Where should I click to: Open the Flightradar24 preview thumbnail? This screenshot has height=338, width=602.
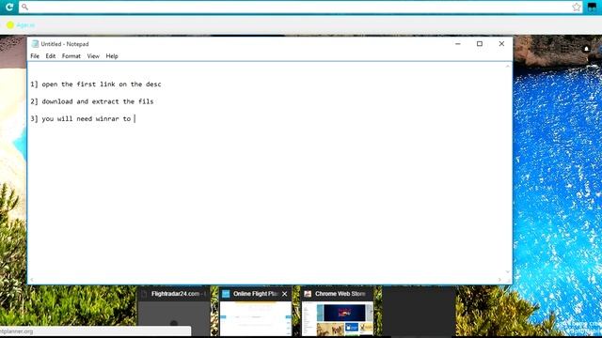tap(174, 318)
